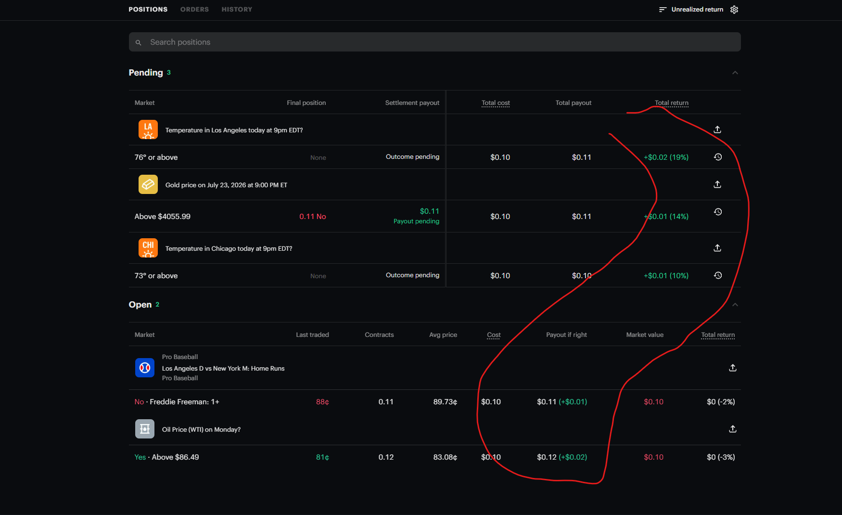Open history for Above $4055.99 position
842x515 pixels.
(718, 212)
